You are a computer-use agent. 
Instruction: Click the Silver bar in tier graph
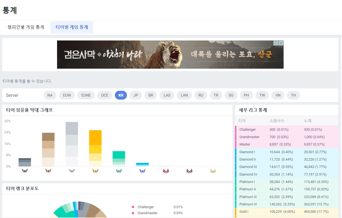pos(72,144)
